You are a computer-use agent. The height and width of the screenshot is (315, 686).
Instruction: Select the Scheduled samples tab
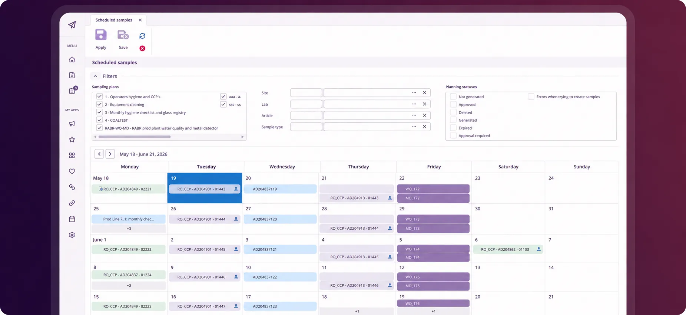[x=114, y=20]
